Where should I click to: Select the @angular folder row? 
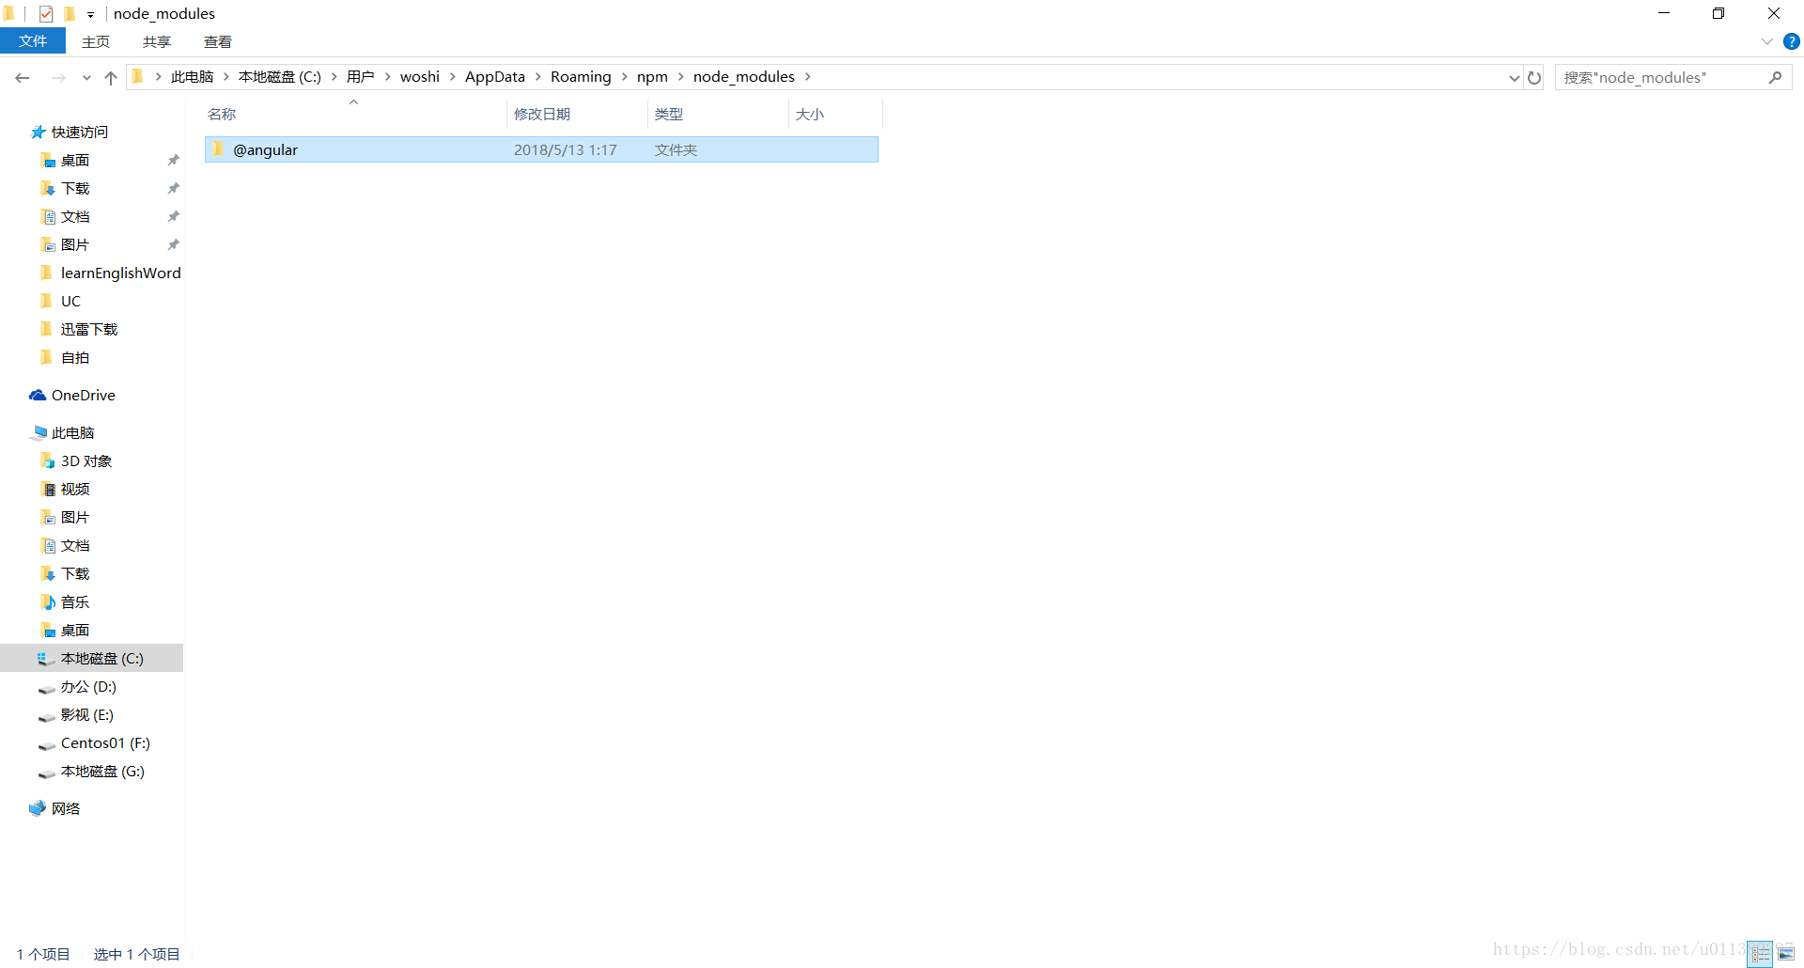click(541, 149)
